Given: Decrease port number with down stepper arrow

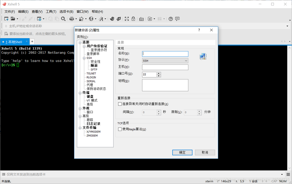Looking at the screenshot, I should point(159,76).
